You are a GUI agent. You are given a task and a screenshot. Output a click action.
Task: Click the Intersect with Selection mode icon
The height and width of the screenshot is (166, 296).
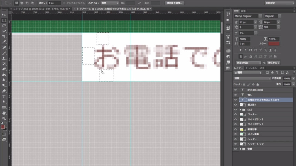(x=32, y=3)
